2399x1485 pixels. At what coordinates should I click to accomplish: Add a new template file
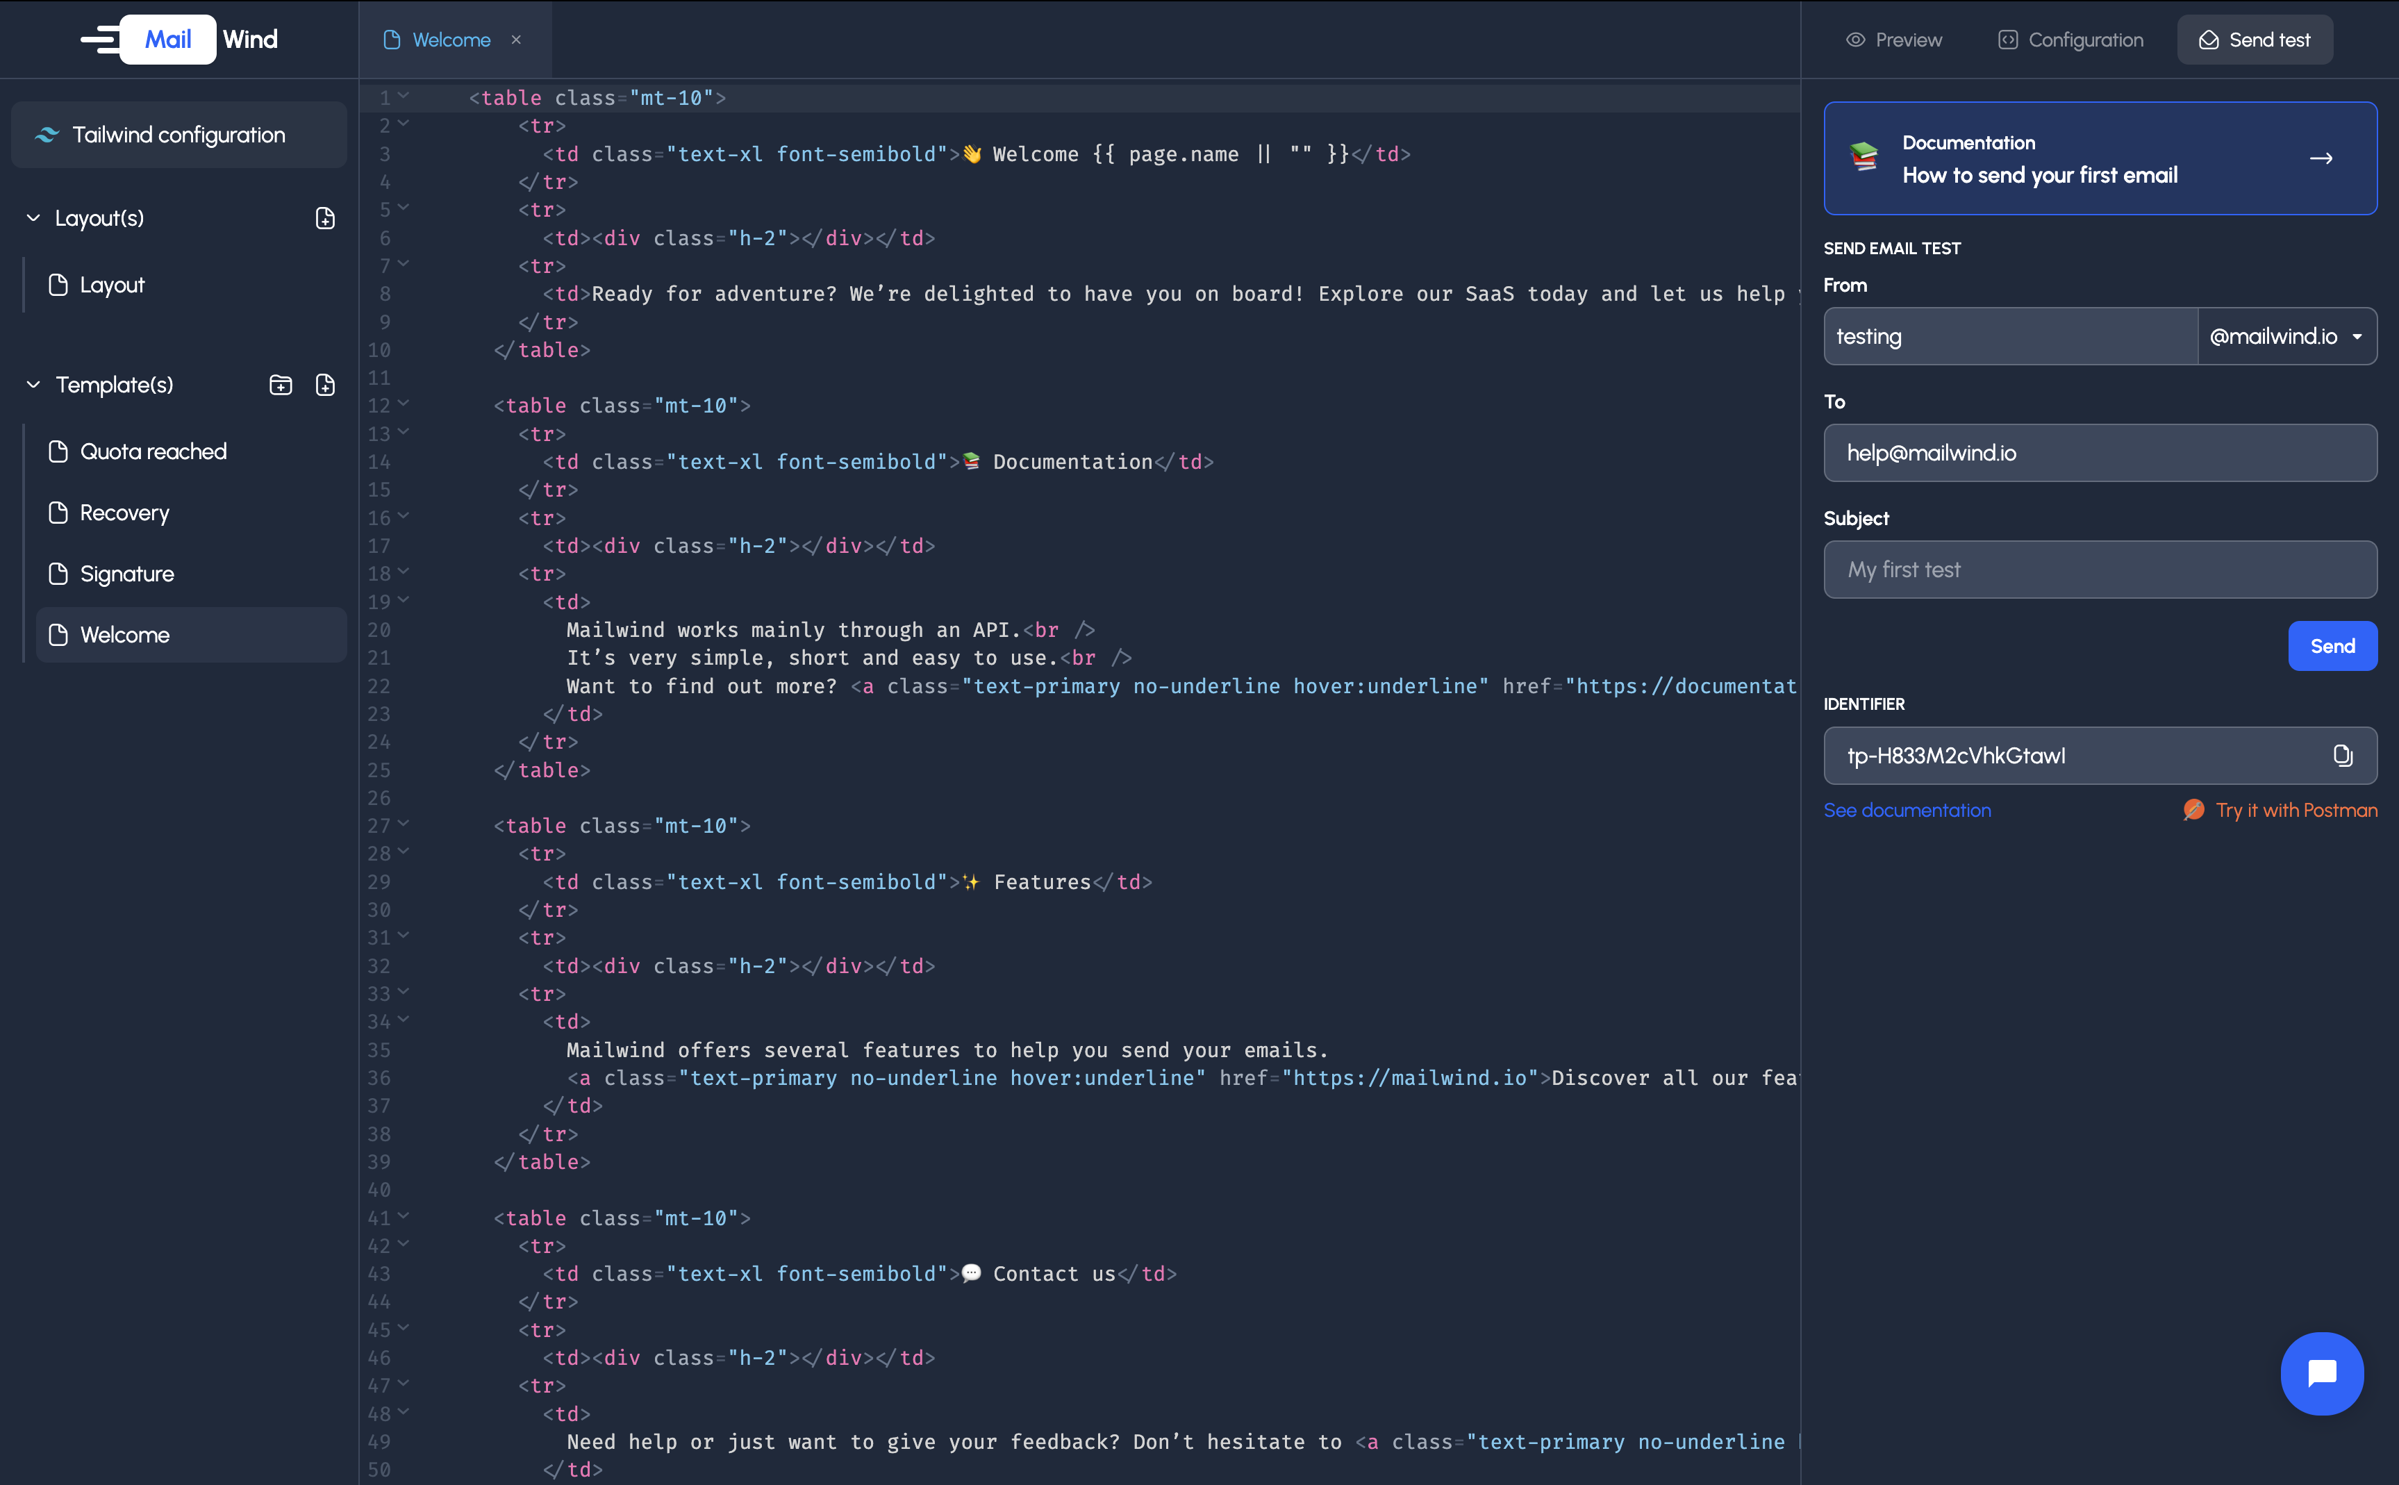coord(325,385)
